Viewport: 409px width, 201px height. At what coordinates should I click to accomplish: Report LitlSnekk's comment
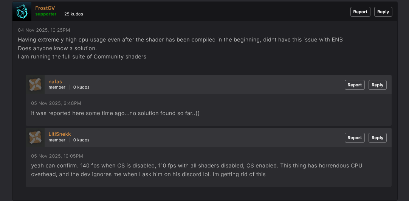(x=354, y=138)
